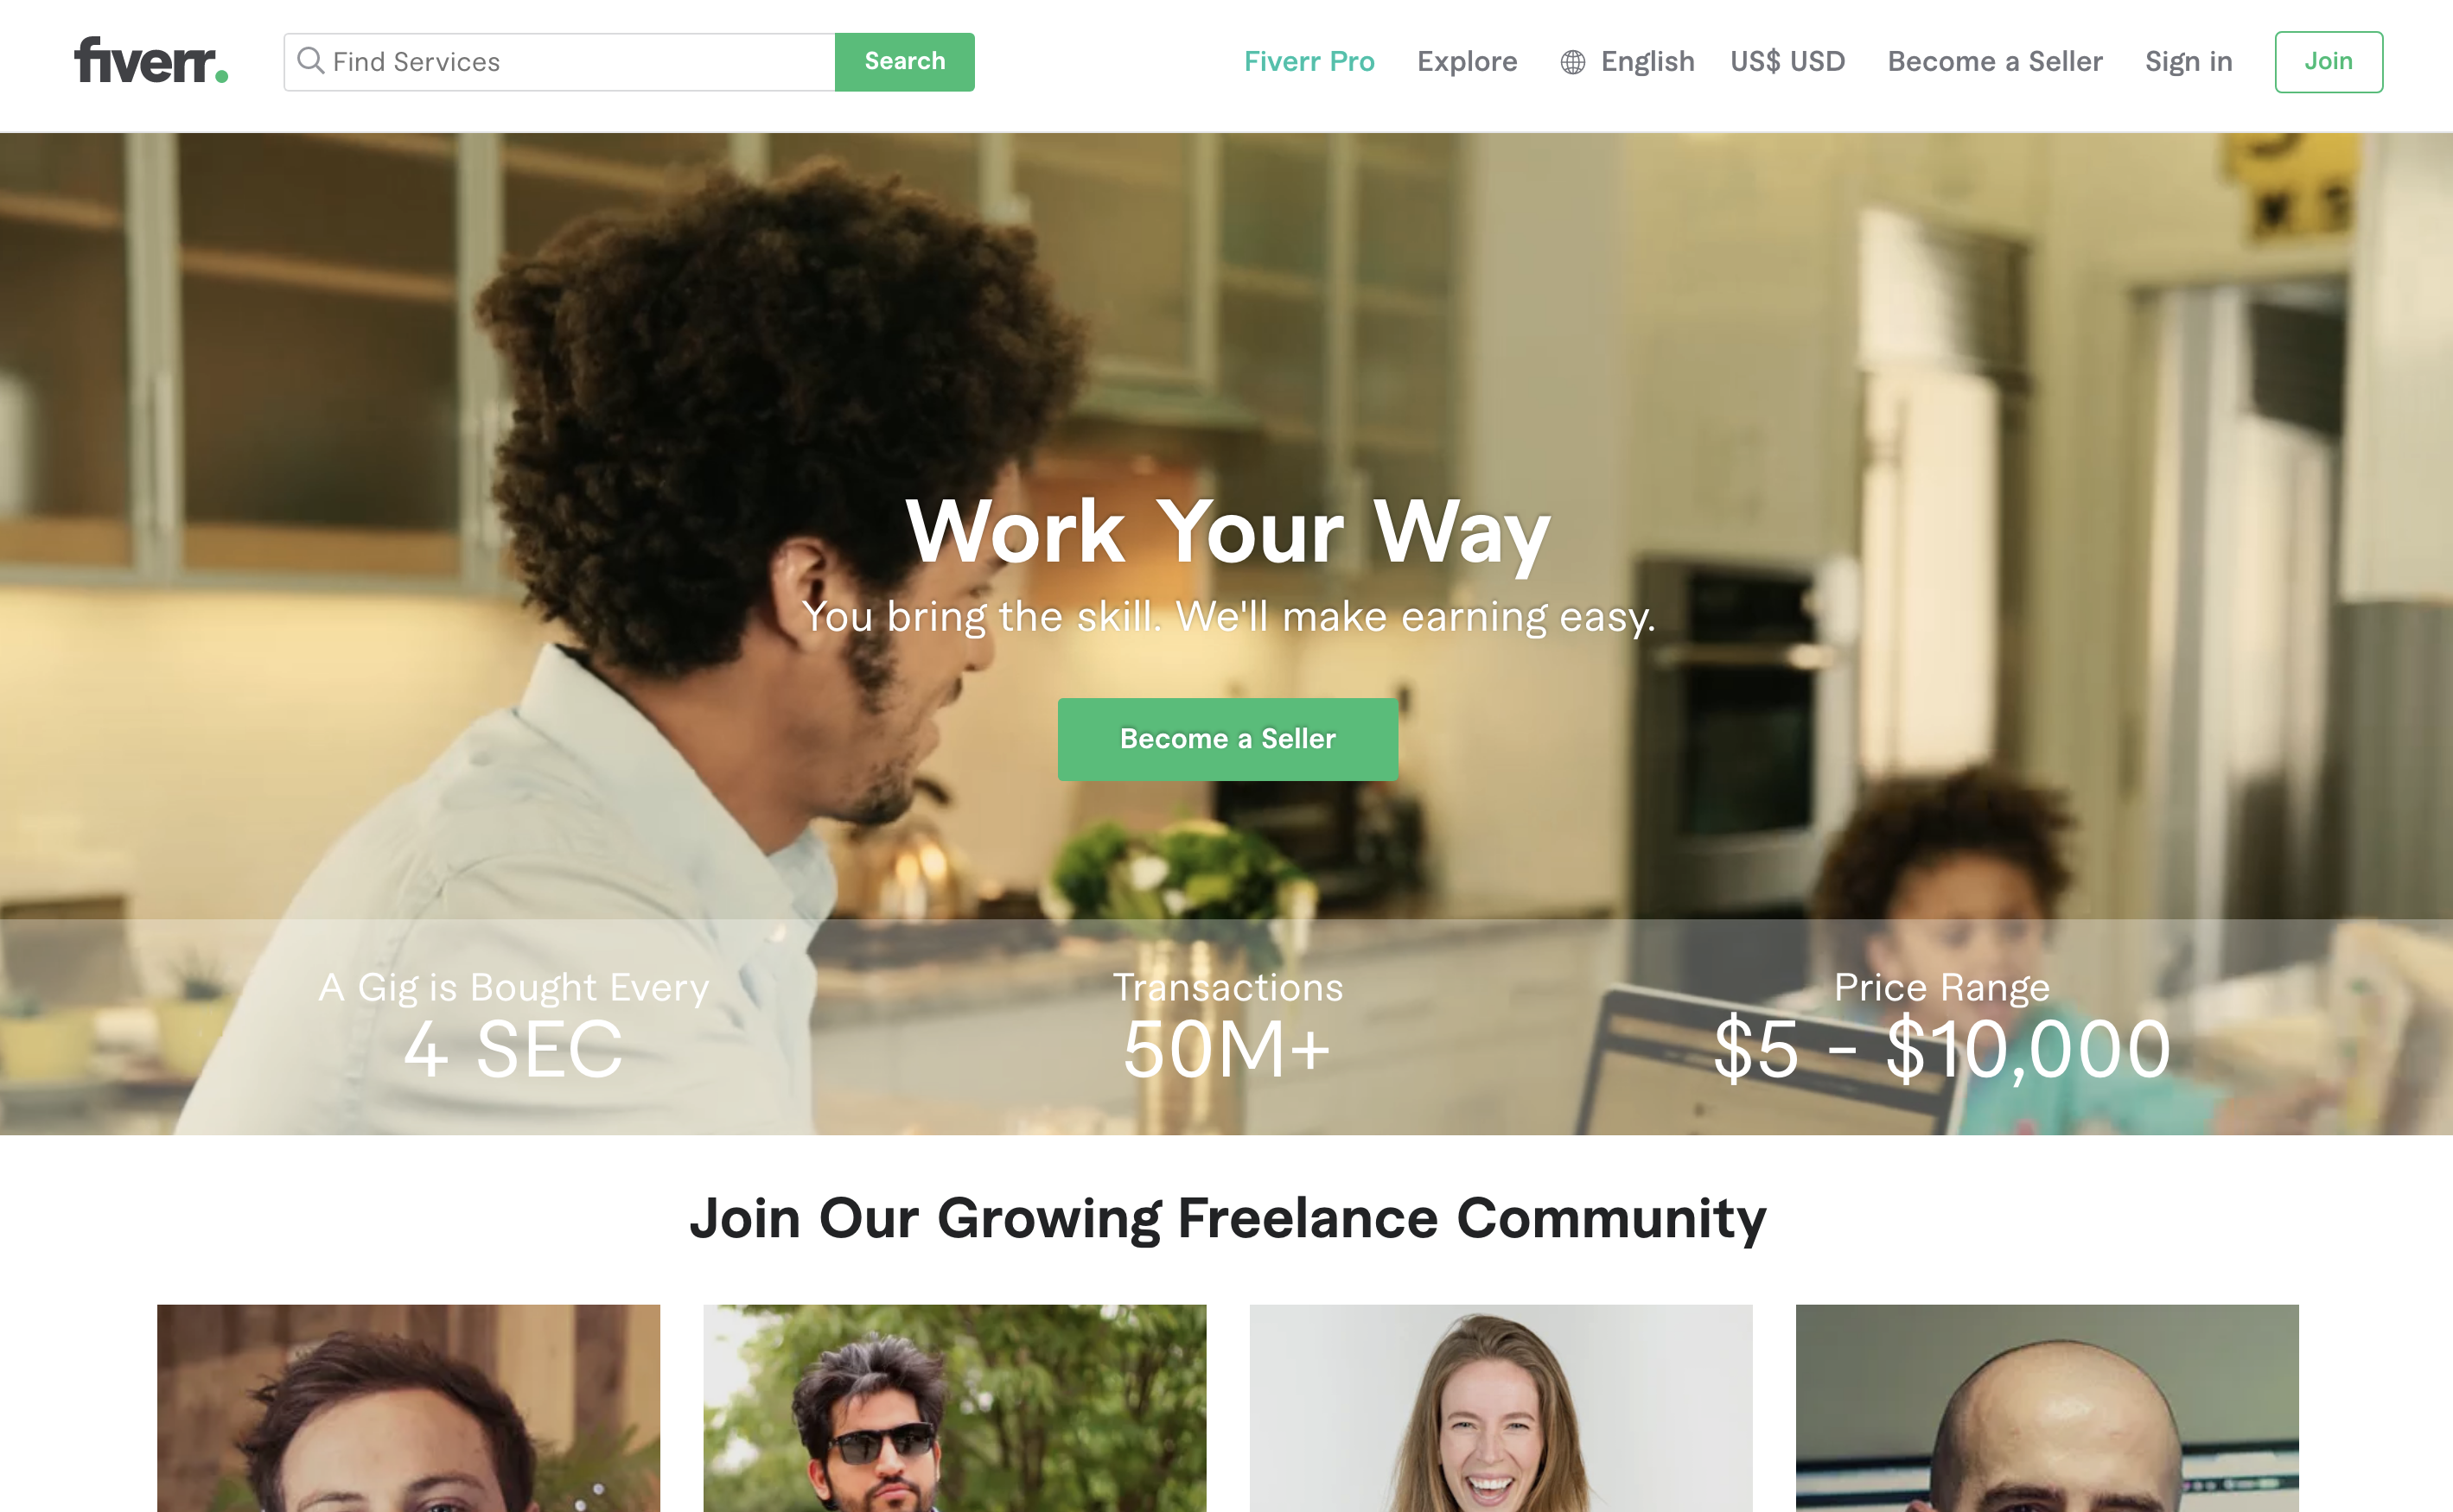Click the Search button
The width and height of the screenshot is (2453, 1512).
[904, 61]
